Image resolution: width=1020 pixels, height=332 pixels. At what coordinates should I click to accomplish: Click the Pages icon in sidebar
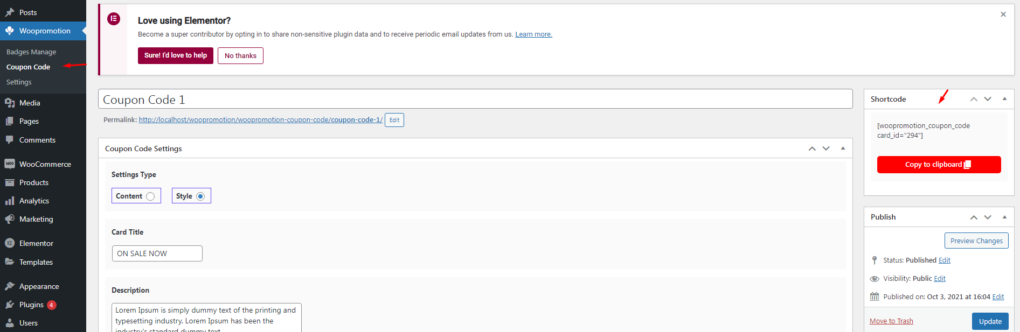point(10,121)
